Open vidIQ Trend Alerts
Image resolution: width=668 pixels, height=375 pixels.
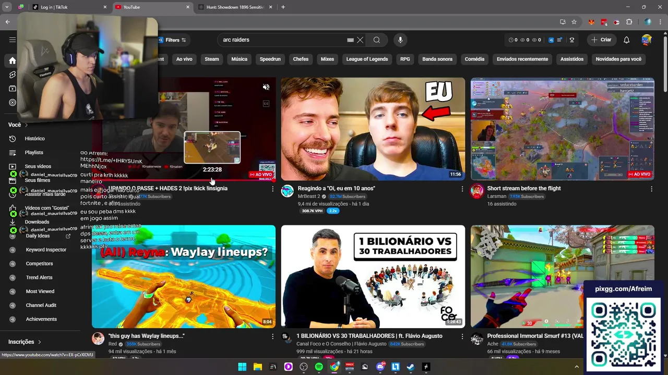[x=39, y=278]
